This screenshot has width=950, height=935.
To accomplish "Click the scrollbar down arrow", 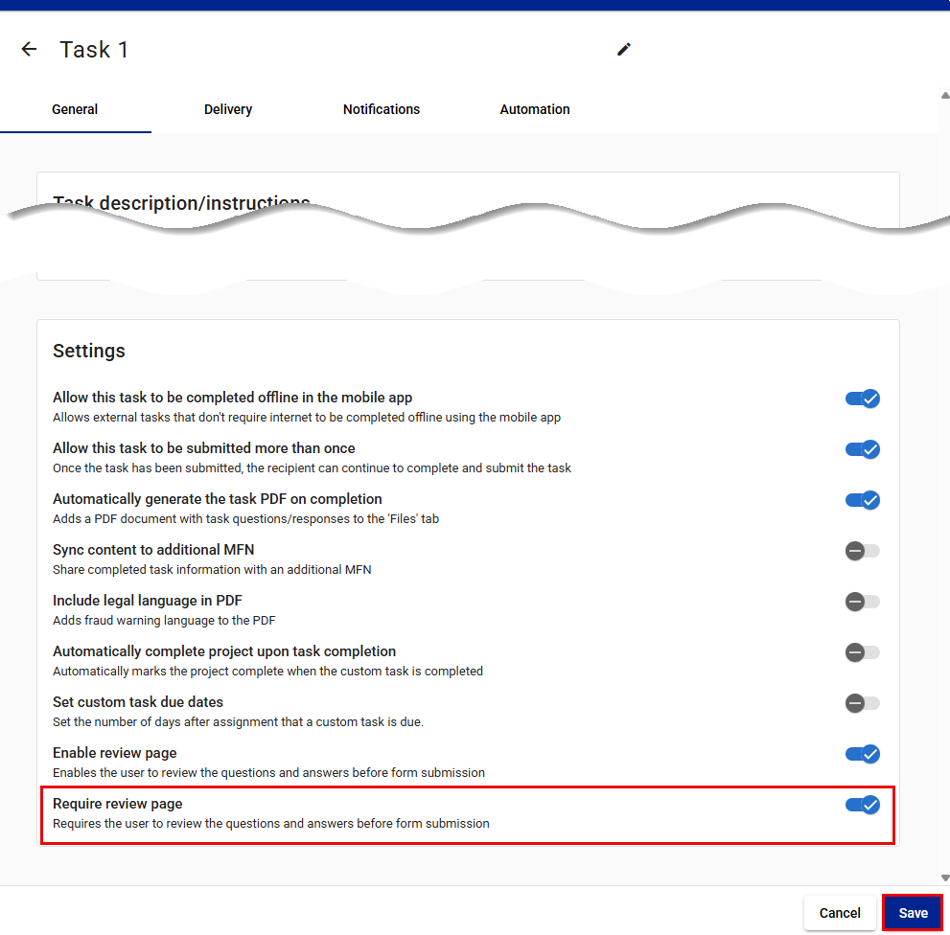I will [945, 878].
